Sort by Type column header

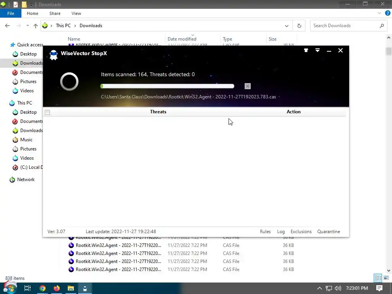click(x=227, y=39)
